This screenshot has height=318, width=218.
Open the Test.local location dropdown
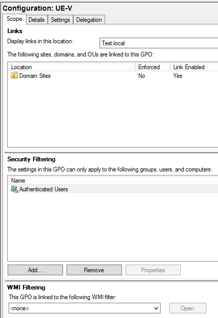coord(159,43)
